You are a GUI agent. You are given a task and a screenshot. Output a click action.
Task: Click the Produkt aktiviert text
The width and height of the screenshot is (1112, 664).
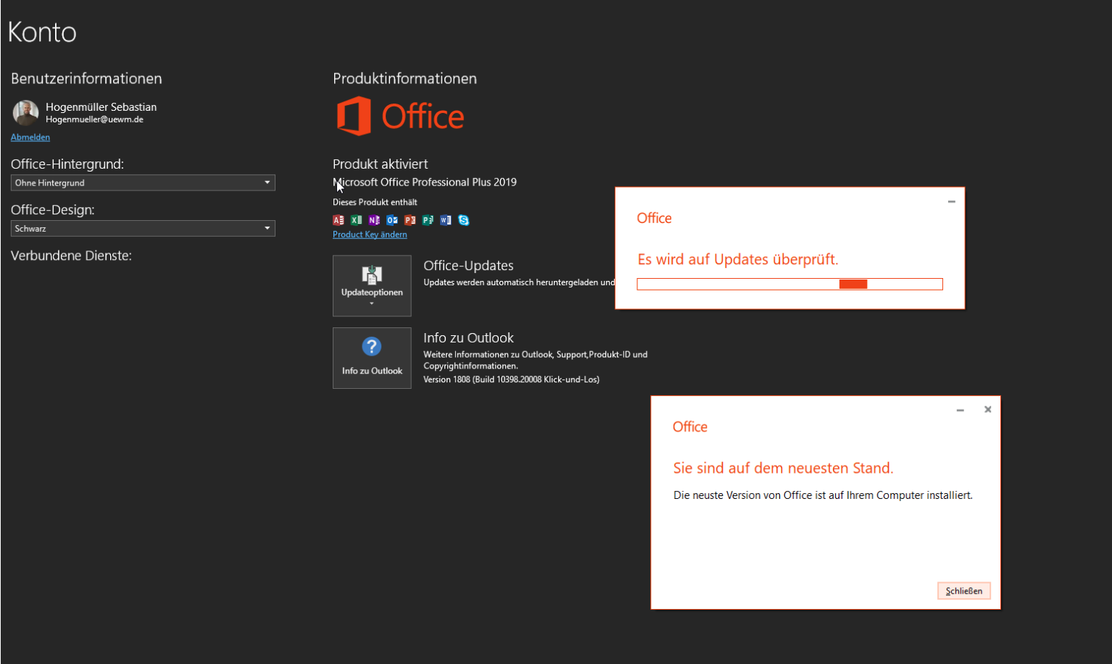tap(380, 164)
